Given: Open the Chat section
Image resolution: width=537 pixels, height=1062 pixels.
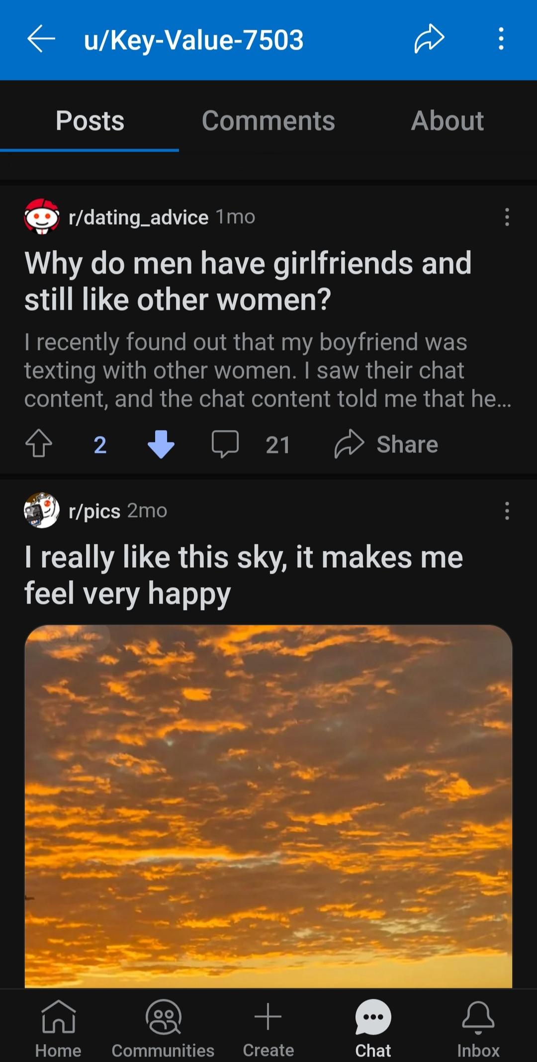Looking at the screenshot, I should [373, 1028].
